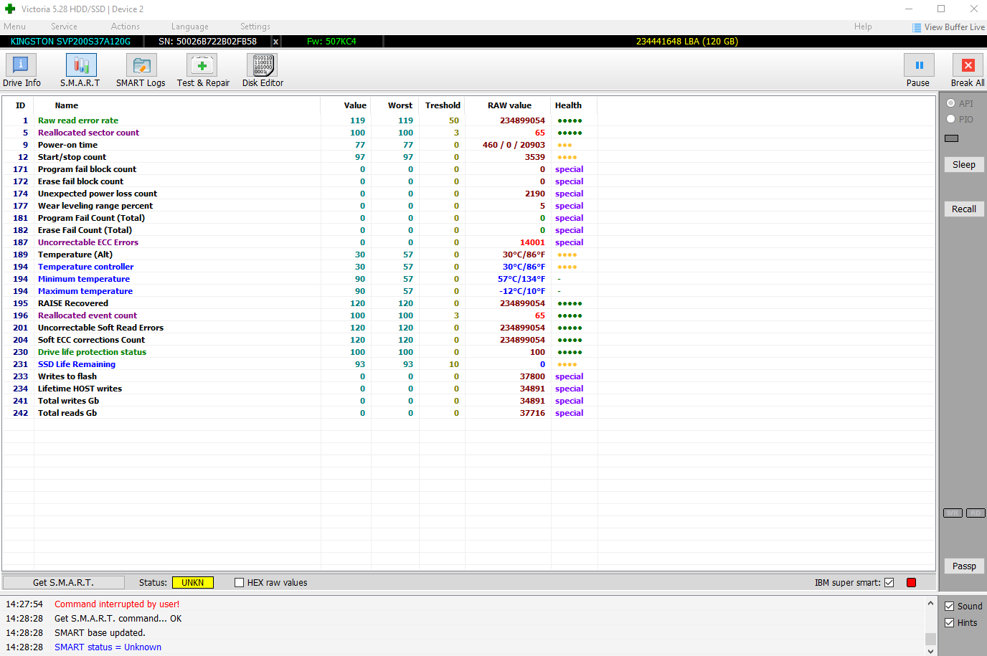This screenshot has width=987, height=656.
Task: Toggle the IBM super smart checkbox
Action: 889,583
